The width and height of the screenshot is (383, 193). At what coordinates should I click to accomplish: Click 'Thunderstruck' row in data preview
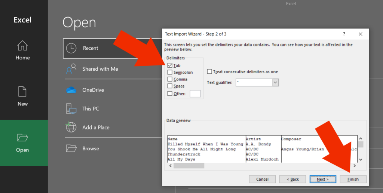184,154
